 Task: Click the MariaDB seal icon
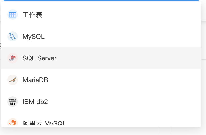coord(12,80)
